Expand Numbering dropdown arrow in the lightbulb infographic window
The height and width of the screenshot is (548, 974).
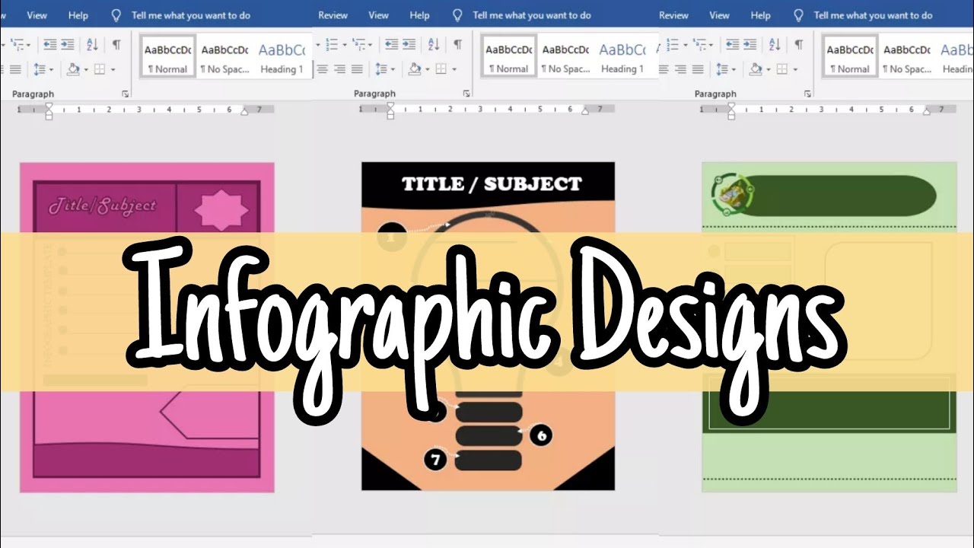click(344, 45)
